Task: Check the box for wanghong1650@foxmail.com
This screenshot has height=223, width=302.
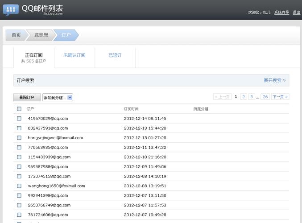Action: [x=19, y=186]
